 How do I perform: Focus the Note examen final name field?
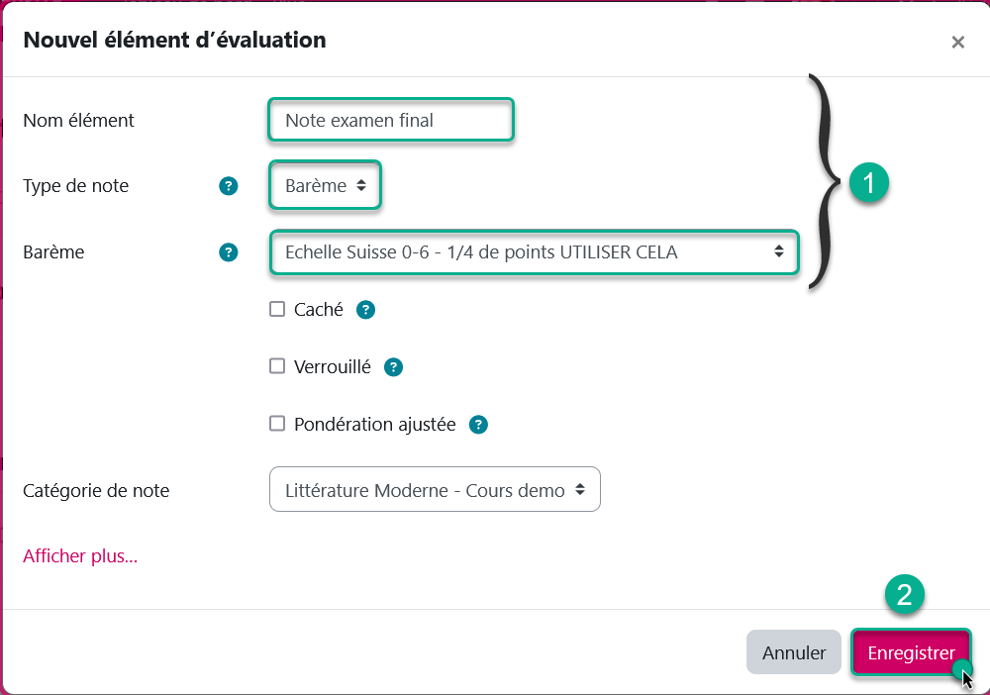[x=390, y=121]
